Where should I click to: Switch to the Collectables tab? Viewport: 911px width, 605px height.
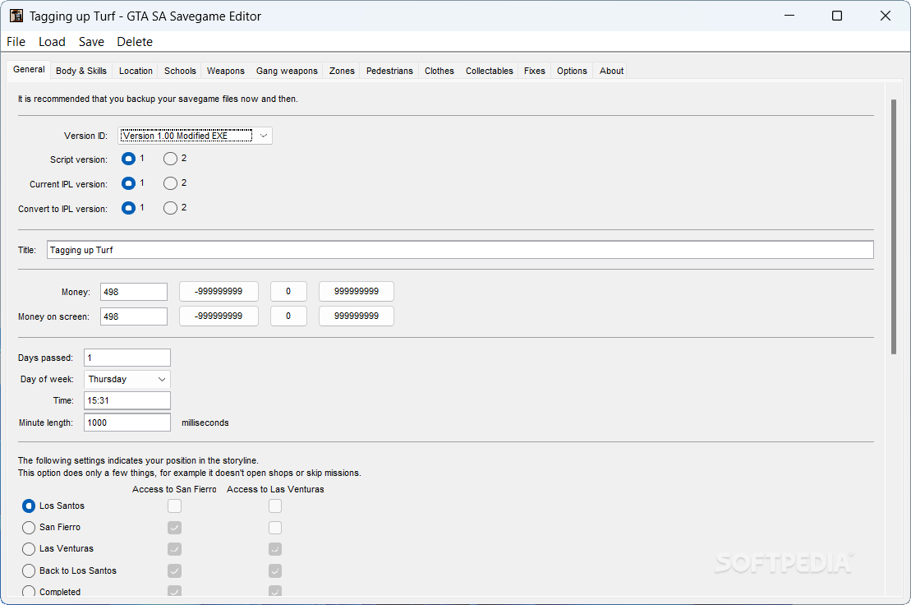pyautogui.click(x=490, y=71)
